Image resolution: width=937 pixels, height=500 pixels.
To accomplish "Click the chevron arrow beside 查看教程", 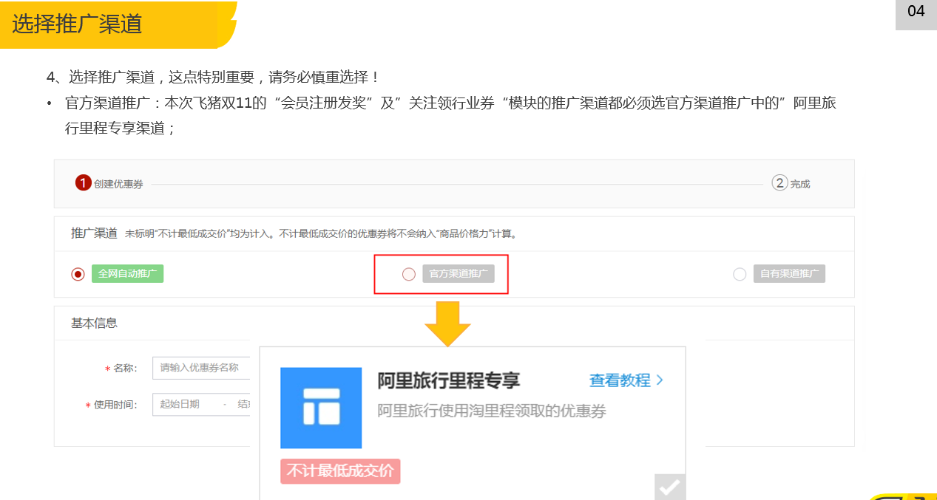I will pos(660,380).
